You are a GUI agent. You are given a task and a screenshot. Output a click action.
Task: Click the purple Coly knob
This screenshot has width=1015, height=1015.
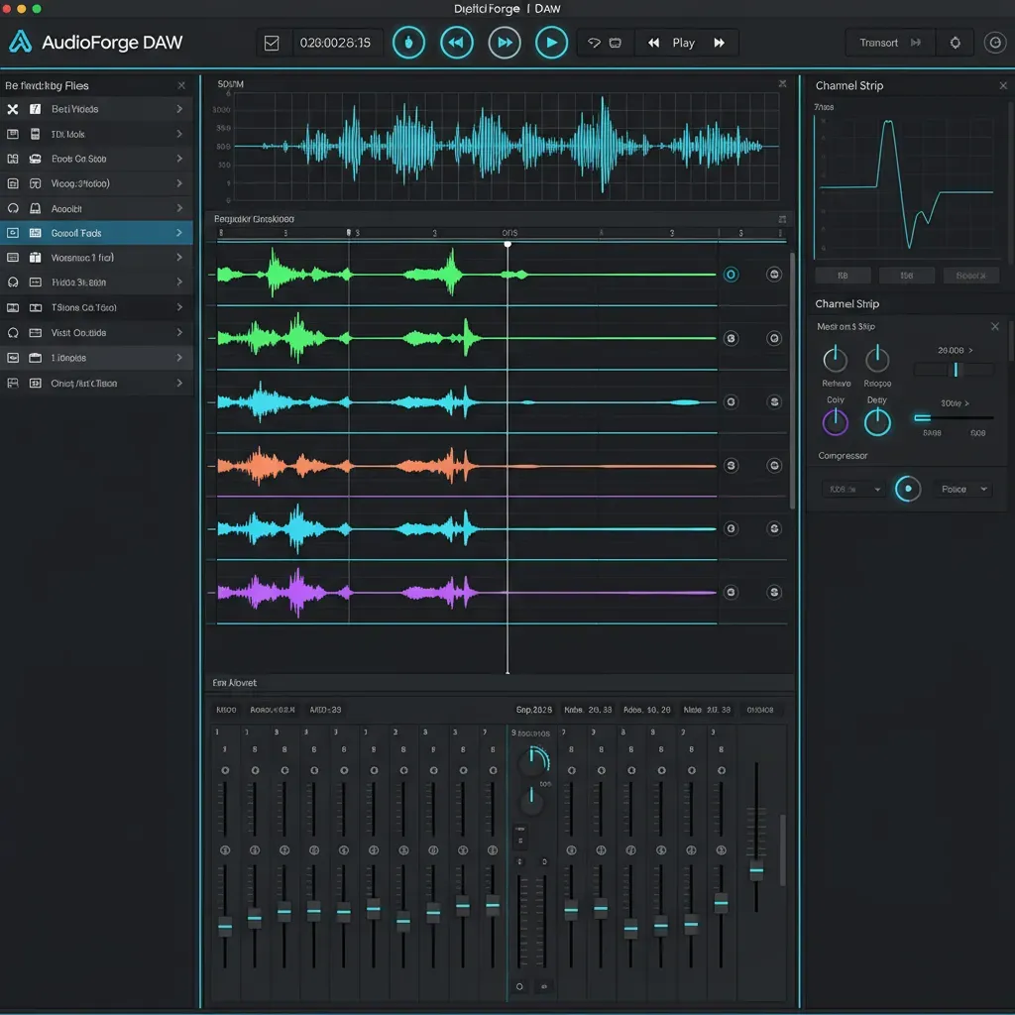[x=836, y=423]
